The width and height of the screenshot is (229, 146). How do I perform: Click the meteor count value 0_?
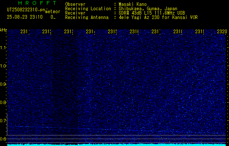53,17
